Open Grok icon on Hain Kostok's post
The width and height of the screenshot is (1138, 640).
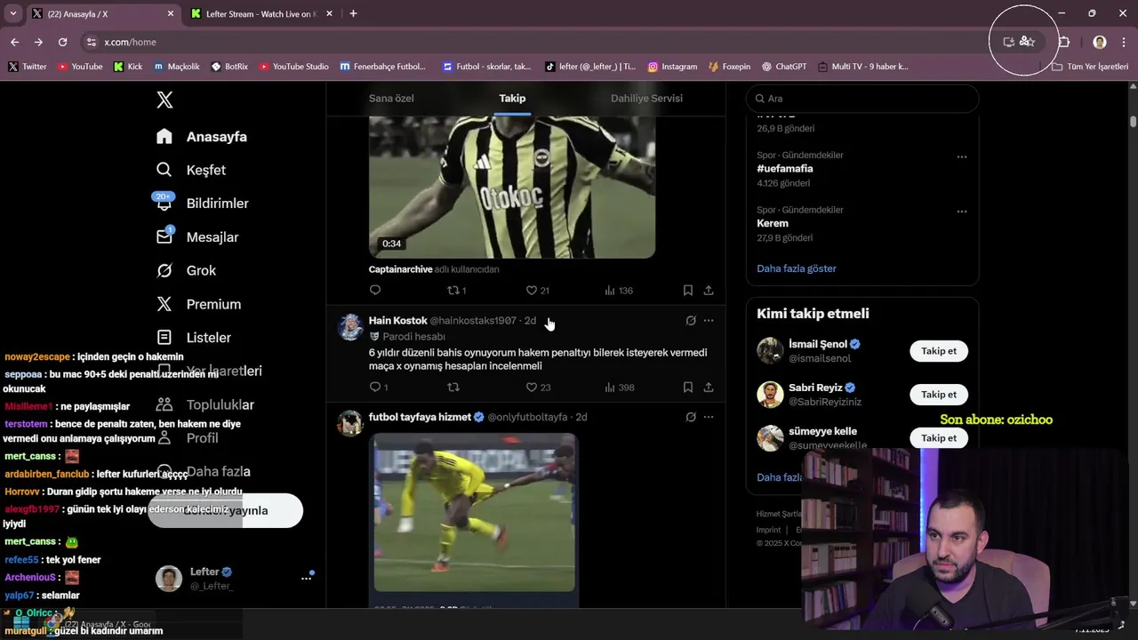point(691,321)
